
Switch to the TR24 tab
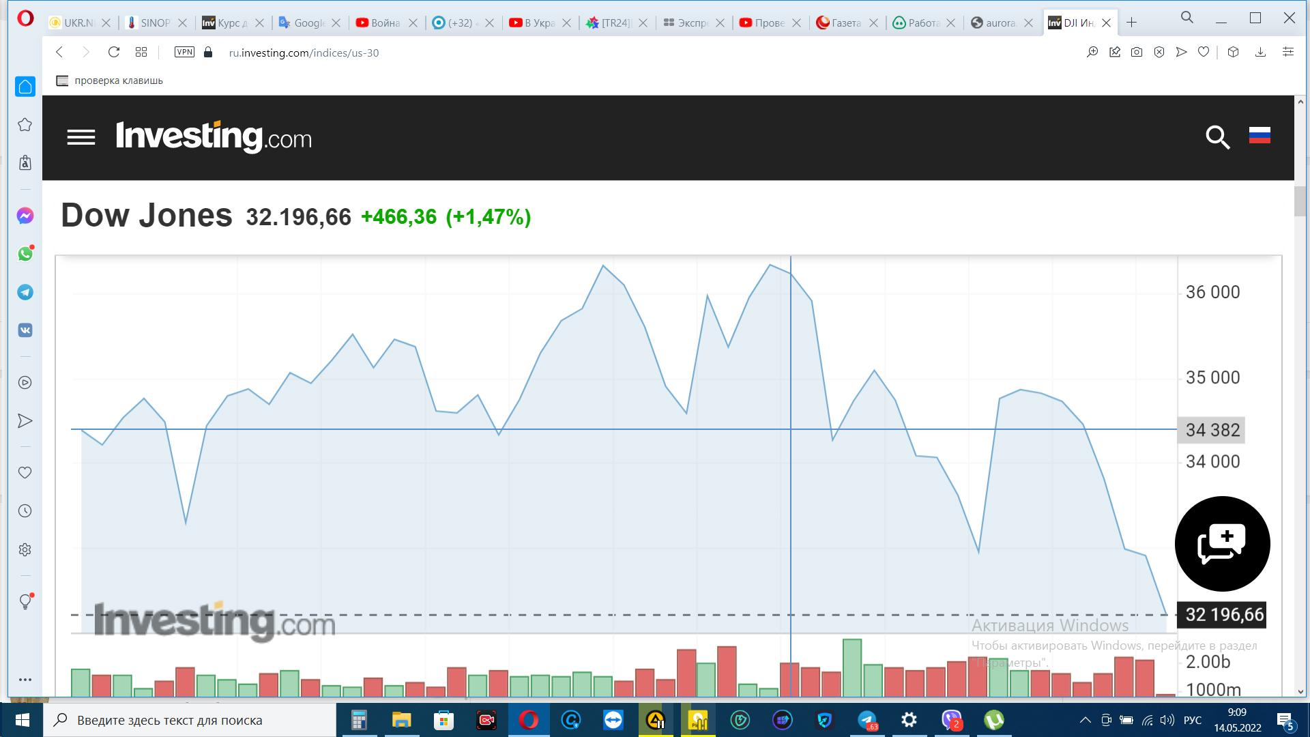617,23
